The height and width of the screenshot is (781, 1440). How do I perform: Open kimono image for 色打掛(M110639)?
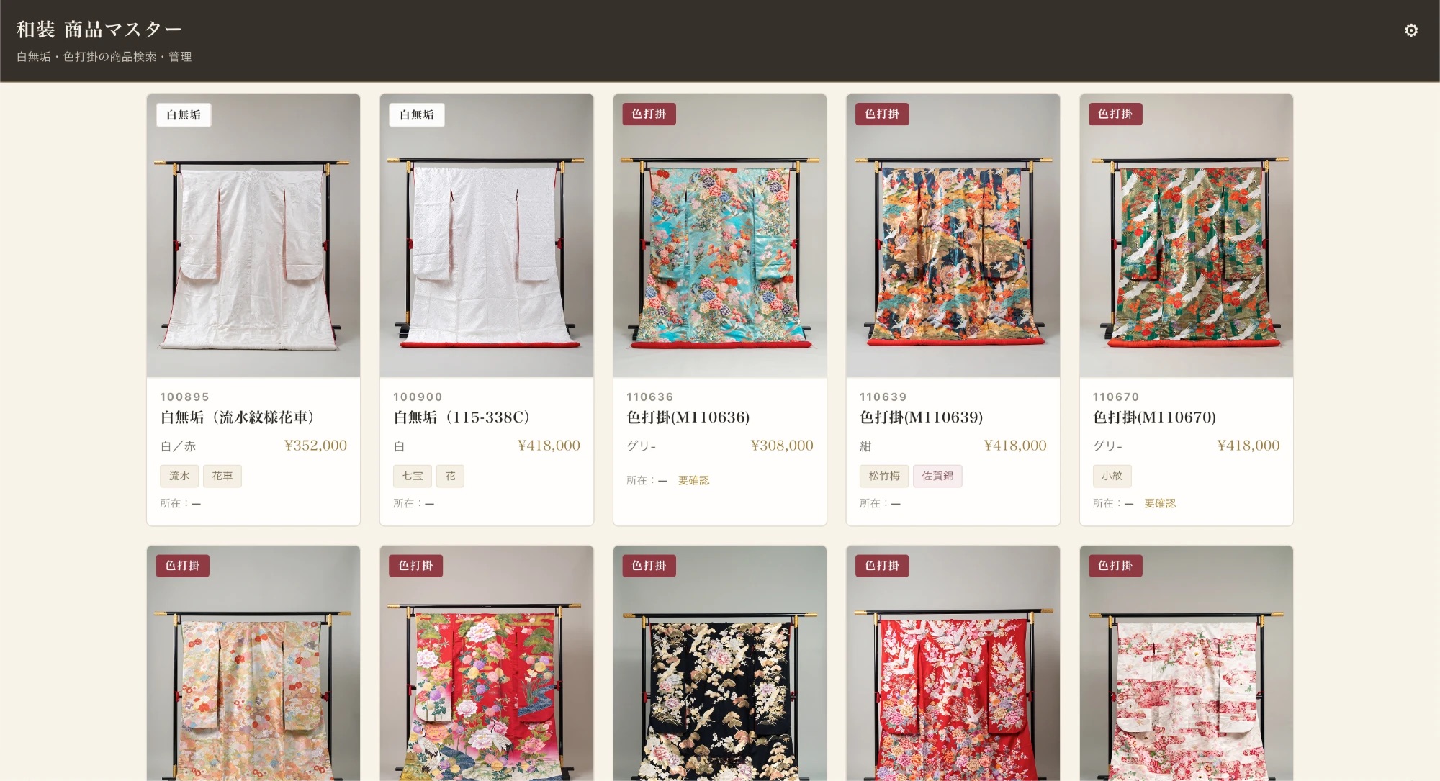click(x=953, y=235)
